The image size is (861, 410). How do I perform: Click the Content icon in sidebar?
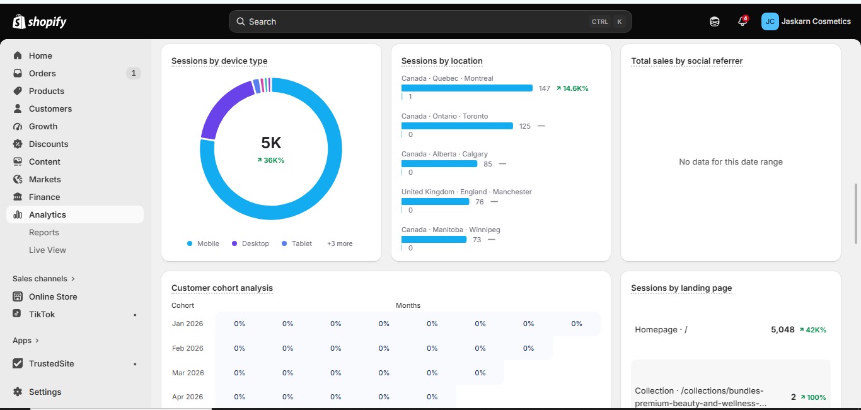coord(18,161)
